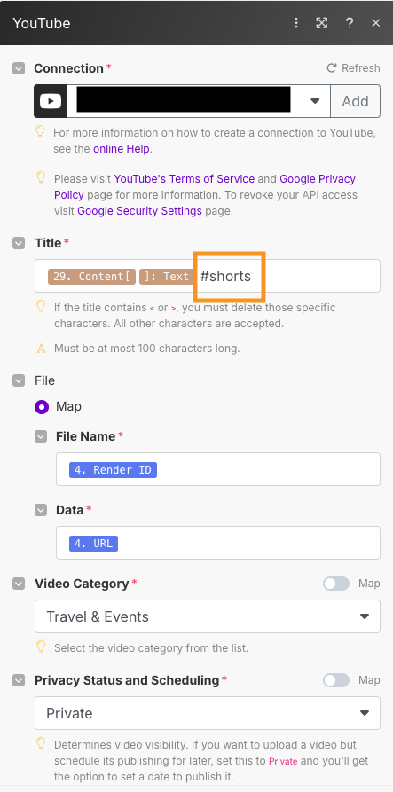Collapse the Connection field chevron
Screen dimensions: 393x792
[19, 68]
